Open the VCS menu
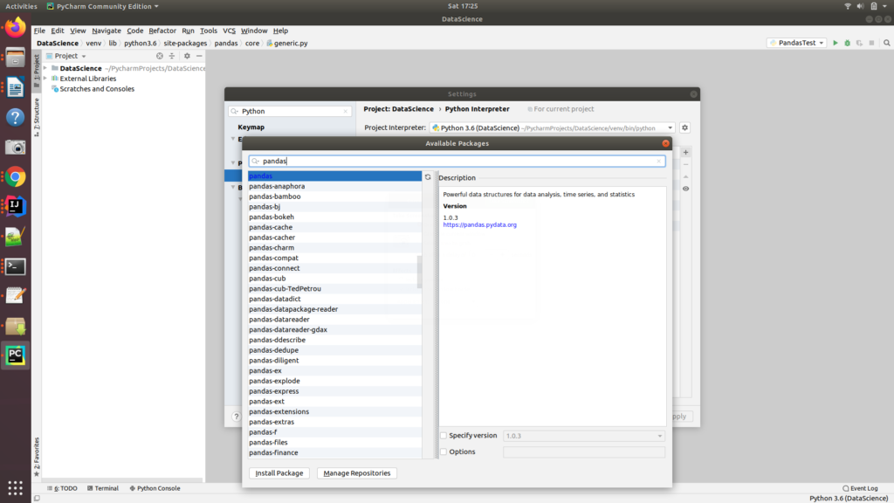This screenshot has height=503, width=894. point(228,30)
